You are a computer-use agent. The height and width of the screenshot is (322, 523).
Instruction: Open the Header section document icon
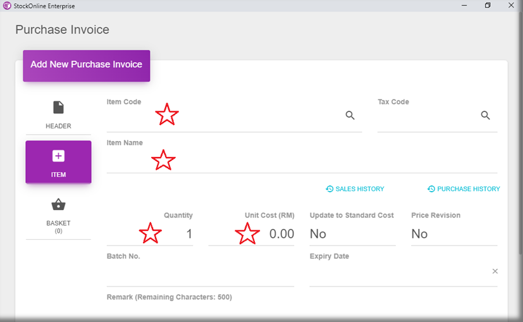point(58,108)
